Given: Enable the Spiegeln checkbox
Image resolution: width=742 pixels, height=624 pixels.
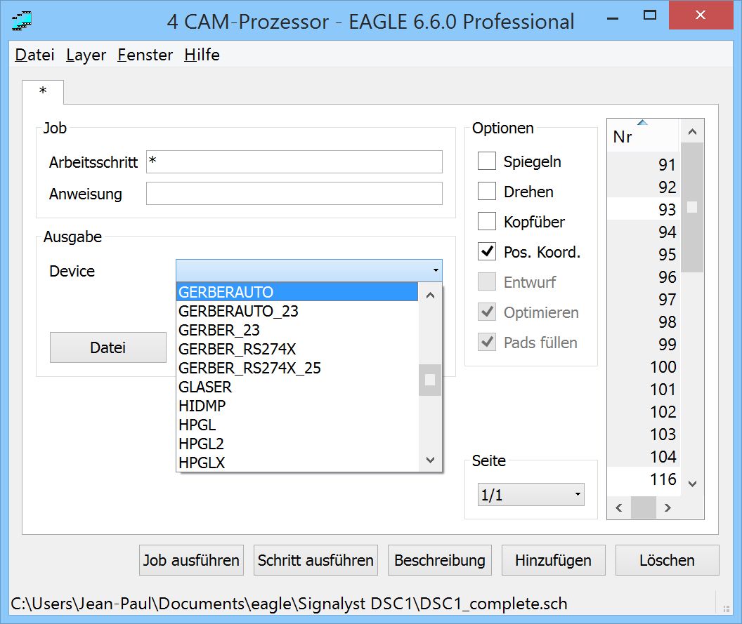Looking at the screenshot, I should point(487,161).
